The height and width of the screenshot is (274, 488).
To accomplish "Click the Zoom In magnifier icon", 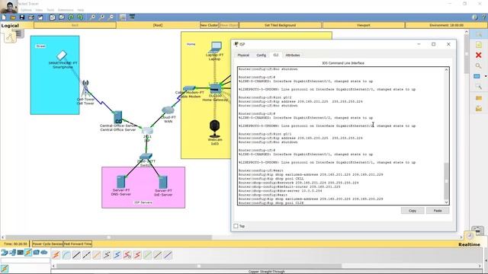I will [92, 17].
